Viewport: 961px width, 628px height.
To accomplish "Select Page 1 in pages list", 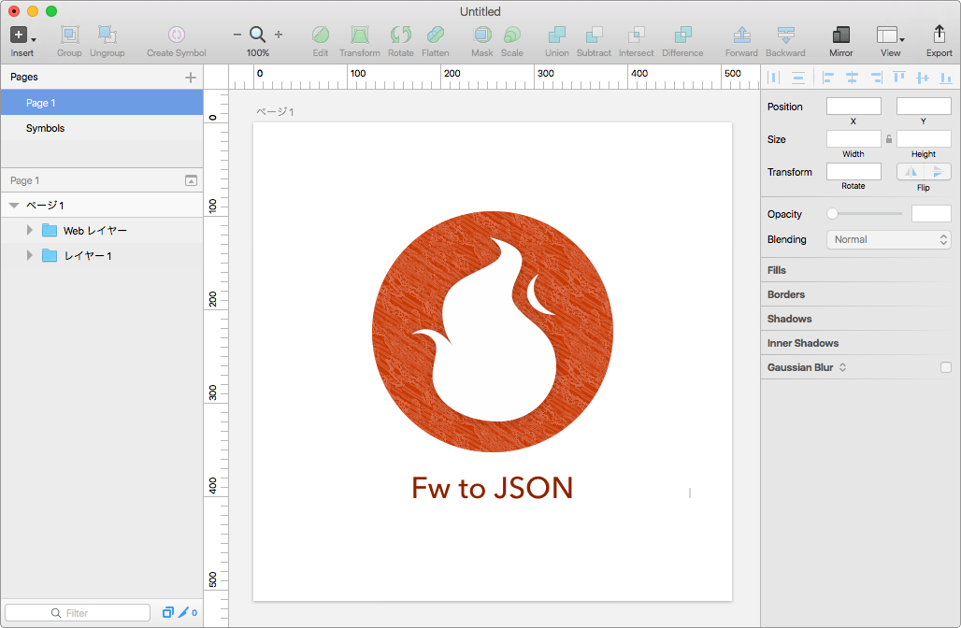I will pos(41,103).
